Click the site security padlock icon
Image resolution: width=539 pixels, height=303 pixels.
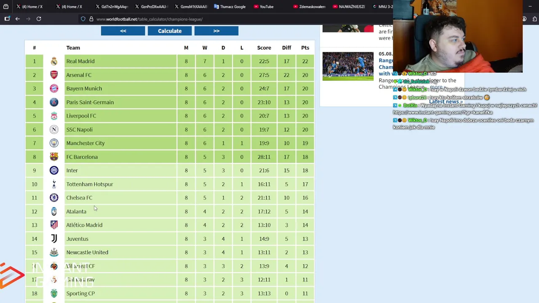[91, 19]
